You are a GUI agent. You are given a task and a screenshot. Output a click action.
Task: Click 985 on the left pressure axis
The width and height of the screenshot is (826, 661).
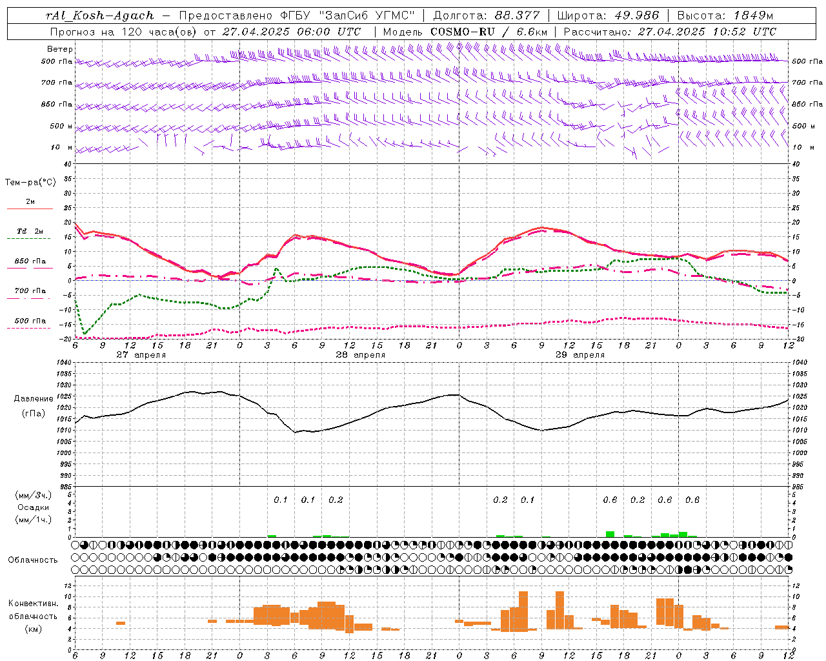pos(67,486)
